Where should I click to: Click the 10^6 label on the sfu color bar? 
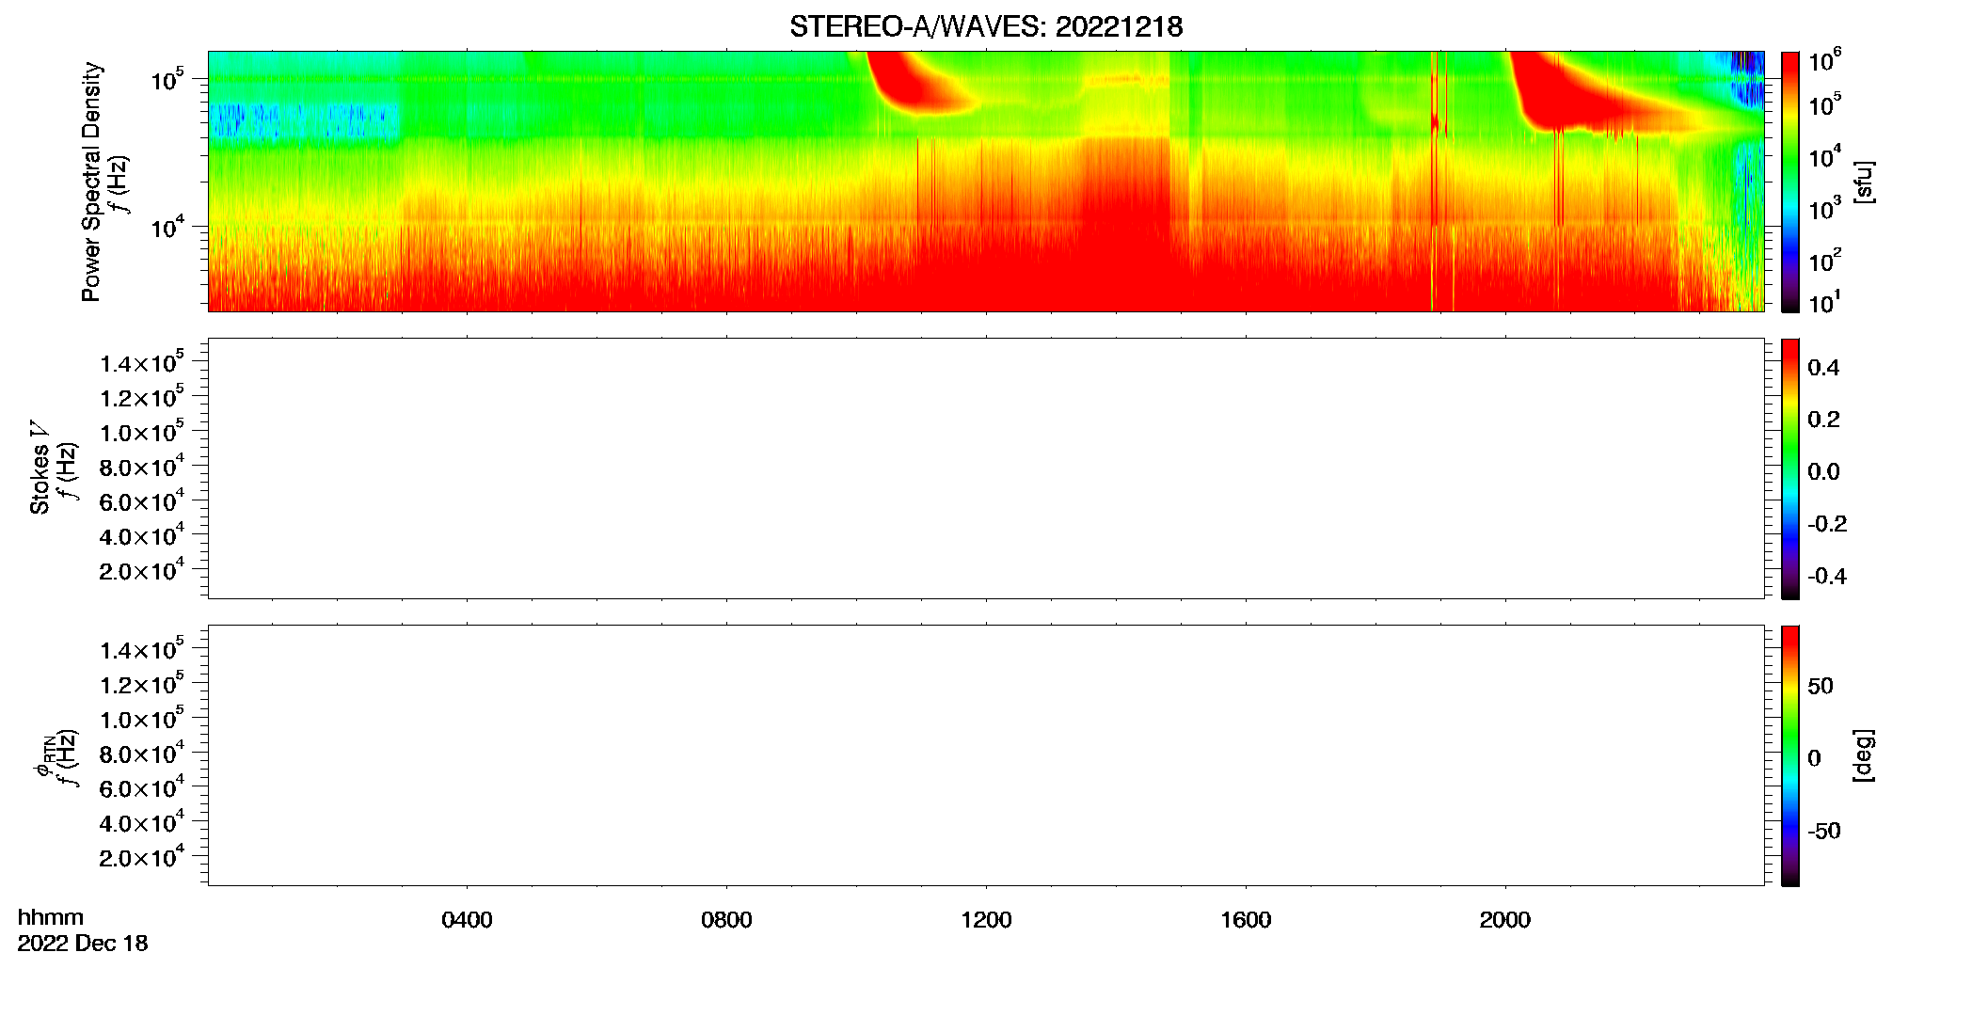tap(1824, 60)
